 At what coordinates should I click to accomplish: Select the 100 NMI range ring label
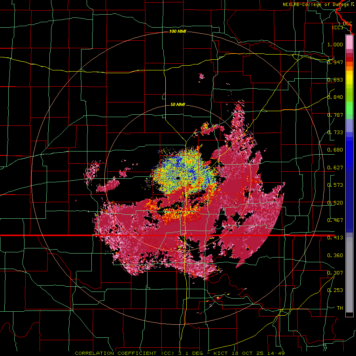tap(178, 31)
